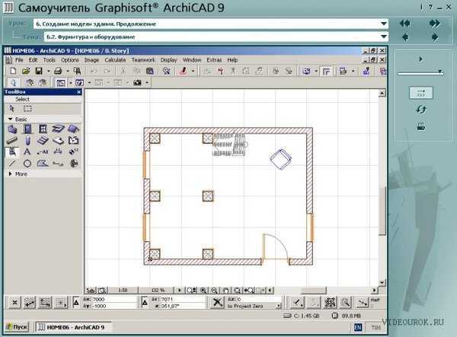Screen dimensions: 457x337
Task: Select the Roof tool in ToolBox
Action: (x=73, y=129)
